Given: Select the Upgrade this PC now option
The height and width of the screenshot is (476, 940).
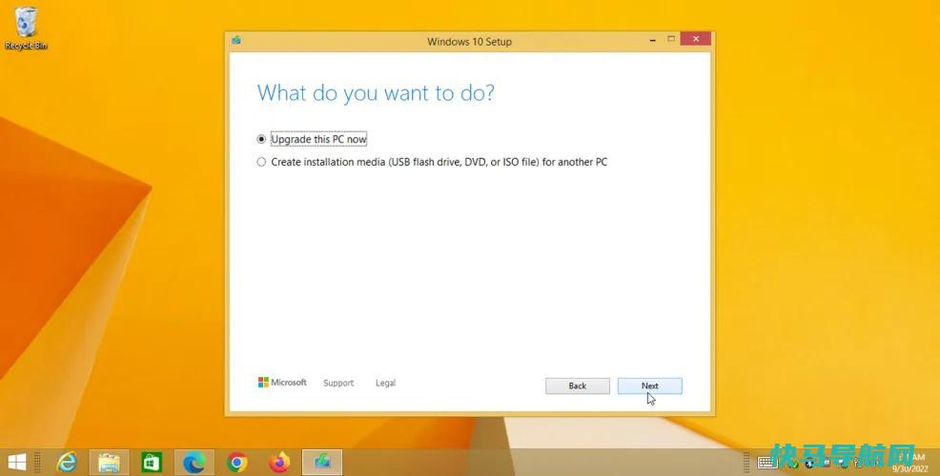Looking at the screenshot, I should (313, 139).
